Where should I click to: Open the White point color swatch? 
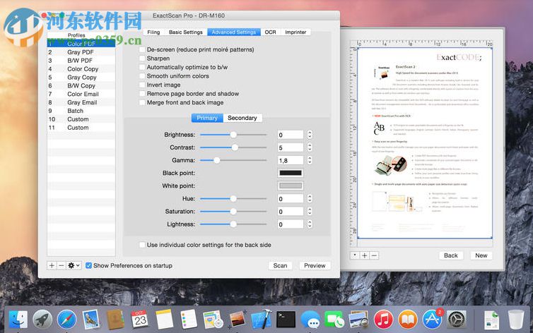tap(291, 186)
